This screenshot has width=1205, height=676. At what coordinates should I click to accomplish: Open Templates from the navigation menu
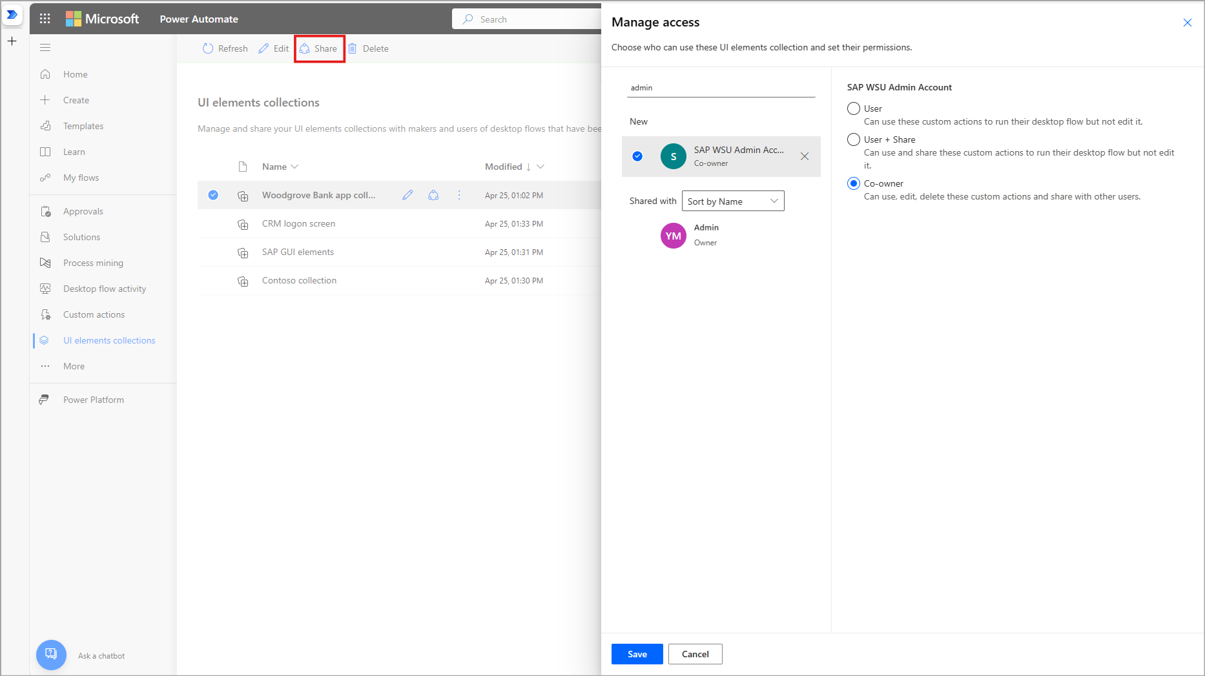[83, 126]
